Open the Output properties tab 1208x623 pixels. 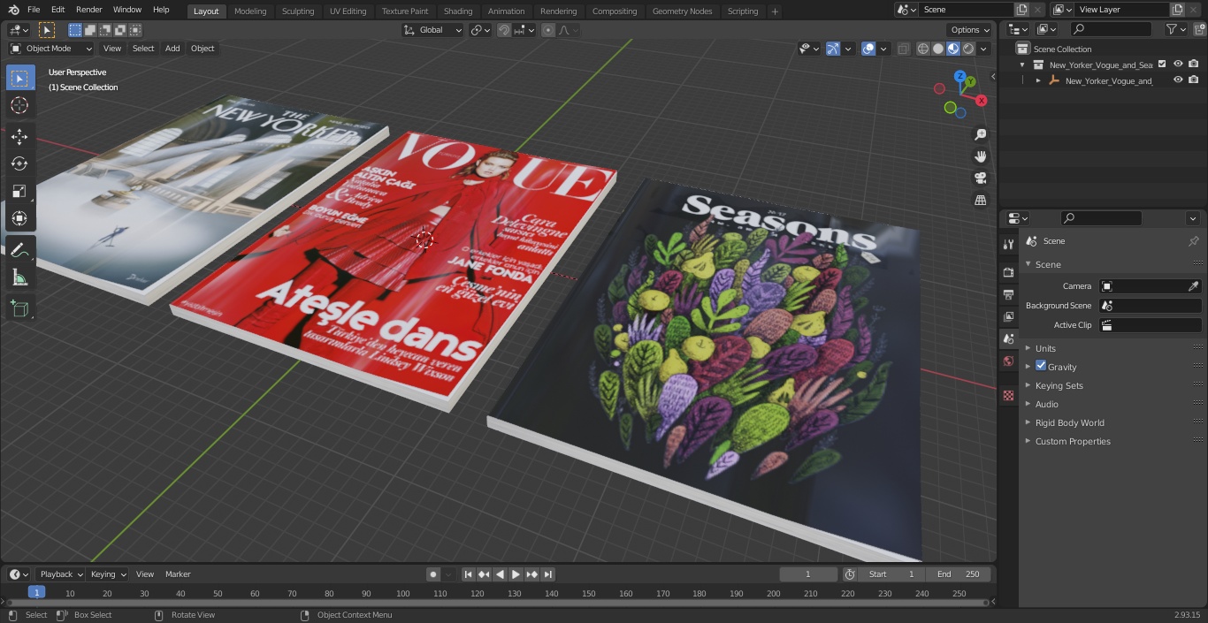point(1008,294)
